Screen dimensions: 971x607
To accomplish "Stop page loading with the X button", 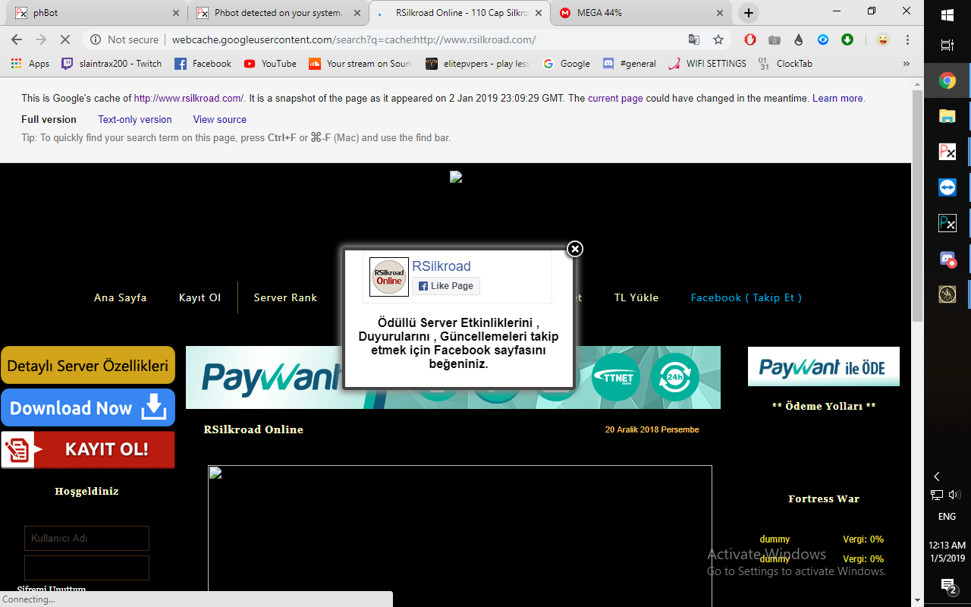I will (x=65, y=39).
